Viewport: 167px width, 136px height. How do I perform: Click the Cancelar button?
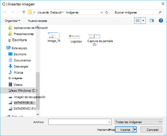point(151,130)
